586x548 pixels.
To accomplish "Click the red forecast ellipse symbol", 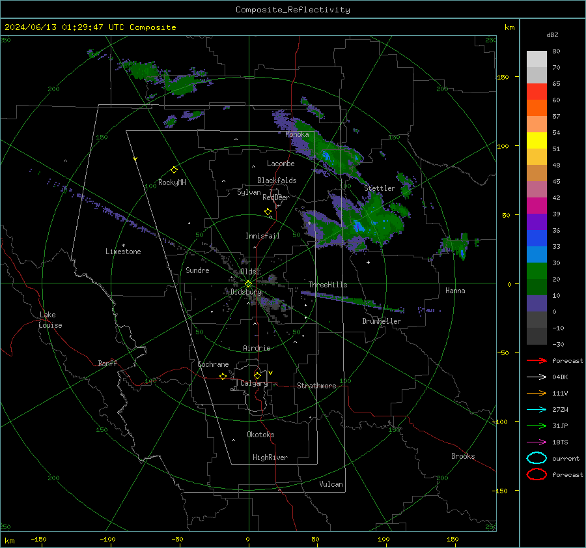I will point(537,474).
